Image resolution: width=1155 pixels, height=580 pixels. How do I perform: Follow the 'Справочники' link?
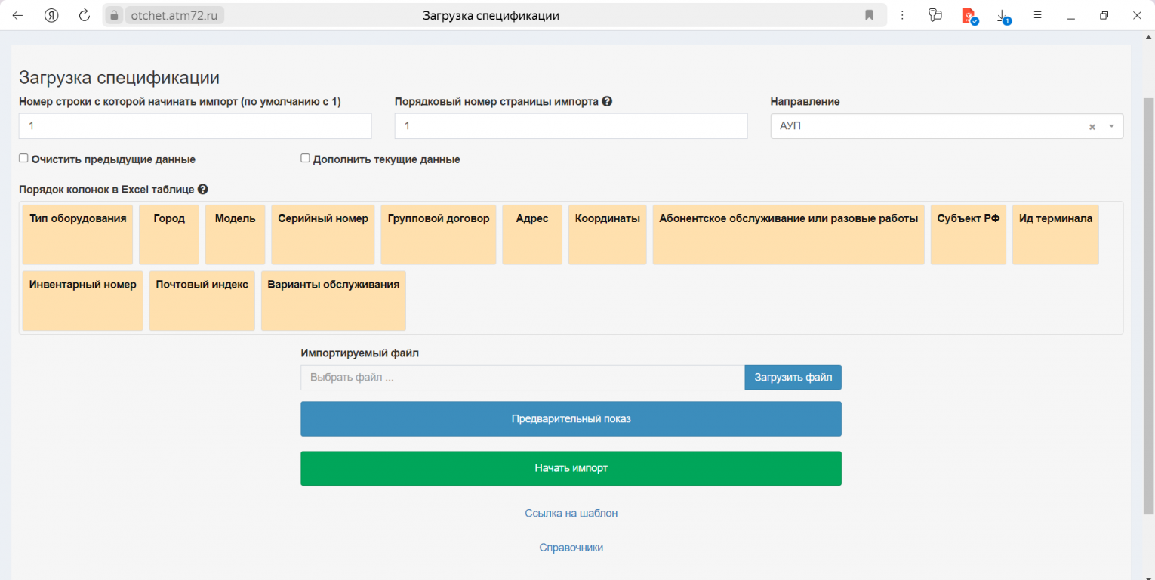(x=571, y=548)
